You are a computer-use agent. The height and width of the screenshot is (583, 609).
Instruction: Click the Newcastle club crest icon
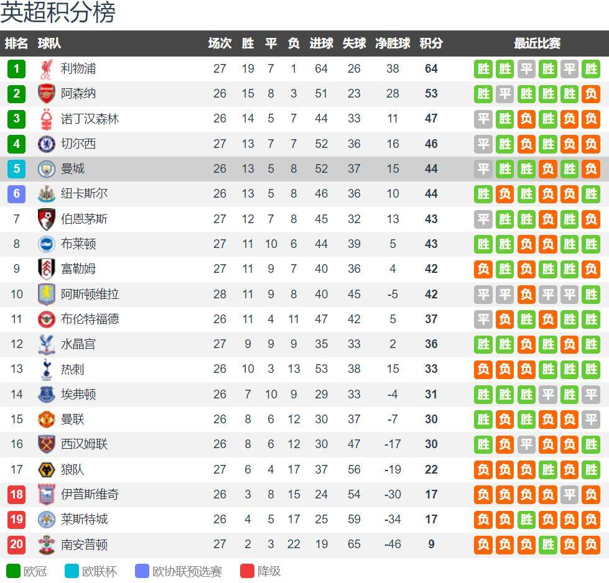46,194
